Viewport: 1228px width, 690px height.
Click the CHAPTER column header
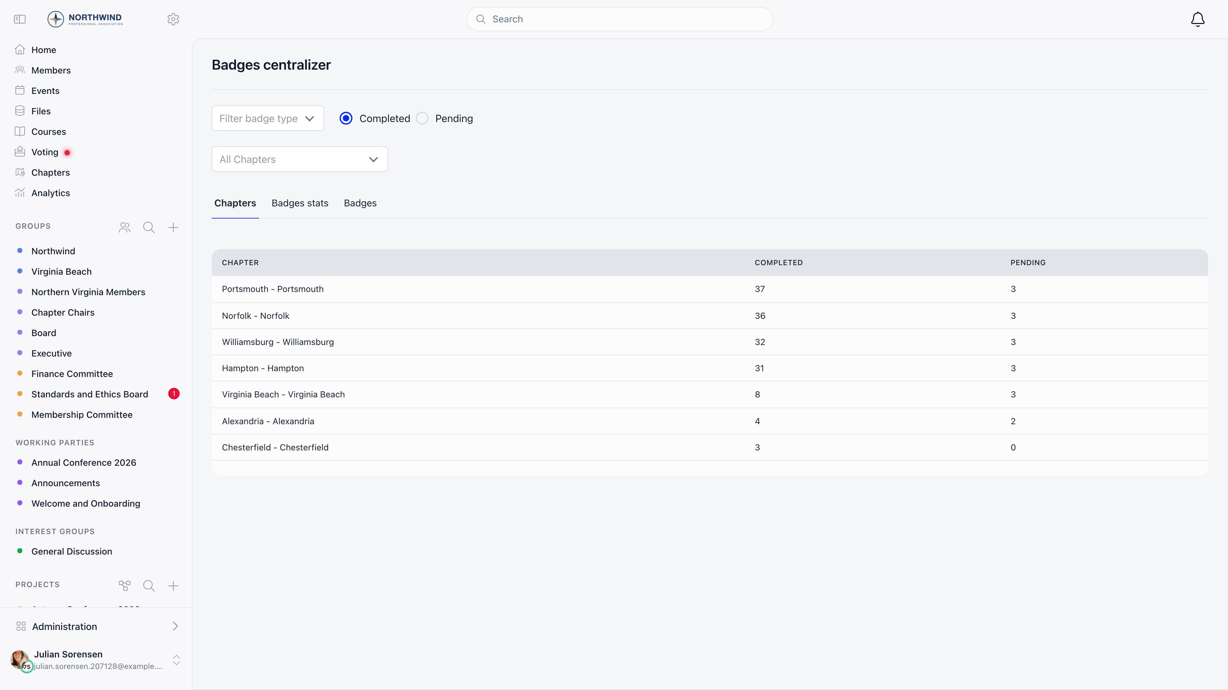pyautogui.click(x=240, y=262)
